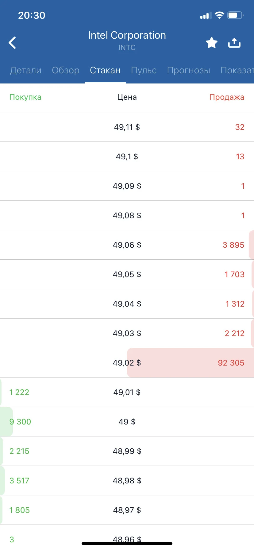This screenshot has width=254, height=550.
Task: Tap the 3 895 sell quantity
Action: click(x=233, y=245)
